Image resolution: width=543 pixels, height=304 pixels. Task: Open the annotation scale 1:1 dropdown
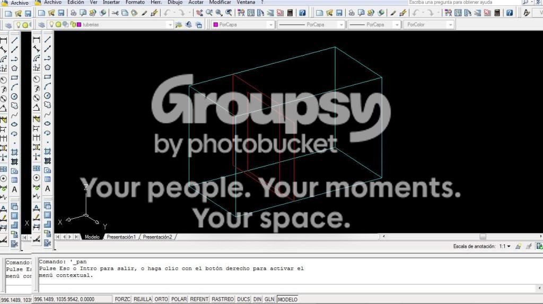point(505,246)
